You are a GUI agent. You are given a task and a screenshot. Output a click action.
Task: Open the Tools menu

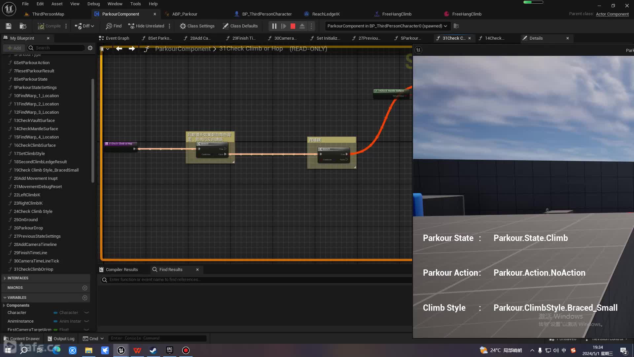(135, 4)
